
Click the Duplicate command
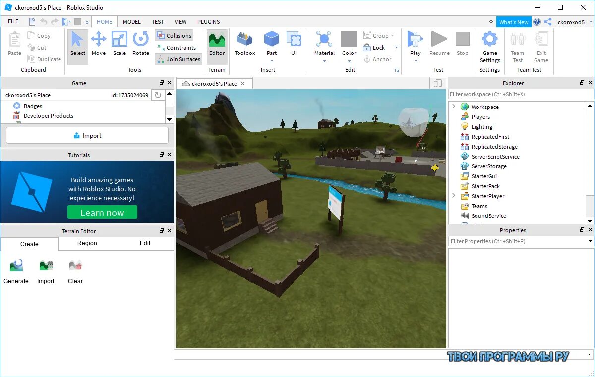(44, 59)
